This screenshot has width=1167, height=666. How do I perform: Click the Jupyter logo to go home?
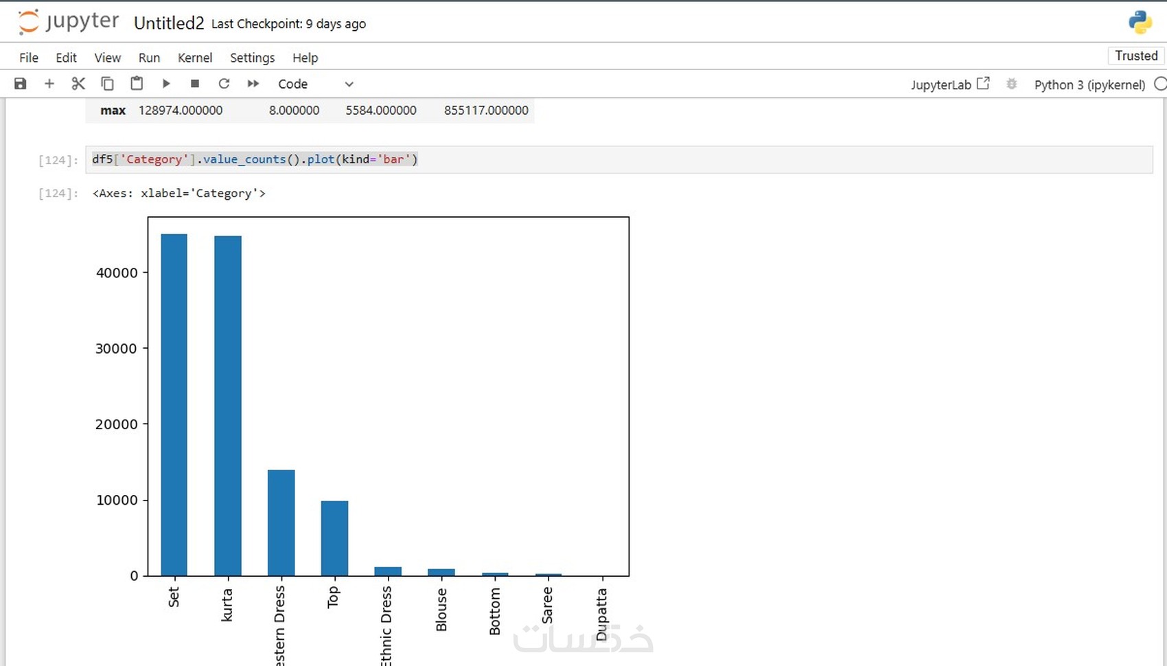(x=68, y=22)
